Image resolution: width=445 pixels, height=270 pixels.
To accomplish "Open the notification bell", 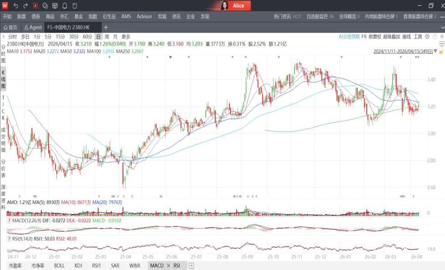I will point(65,6).
